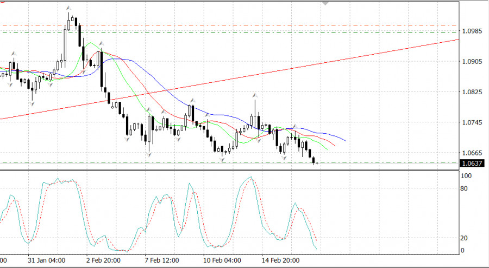Screen dimensions: 489x268
Task: Click the fractal arrow above the highest candle
Action: [68, 8]
